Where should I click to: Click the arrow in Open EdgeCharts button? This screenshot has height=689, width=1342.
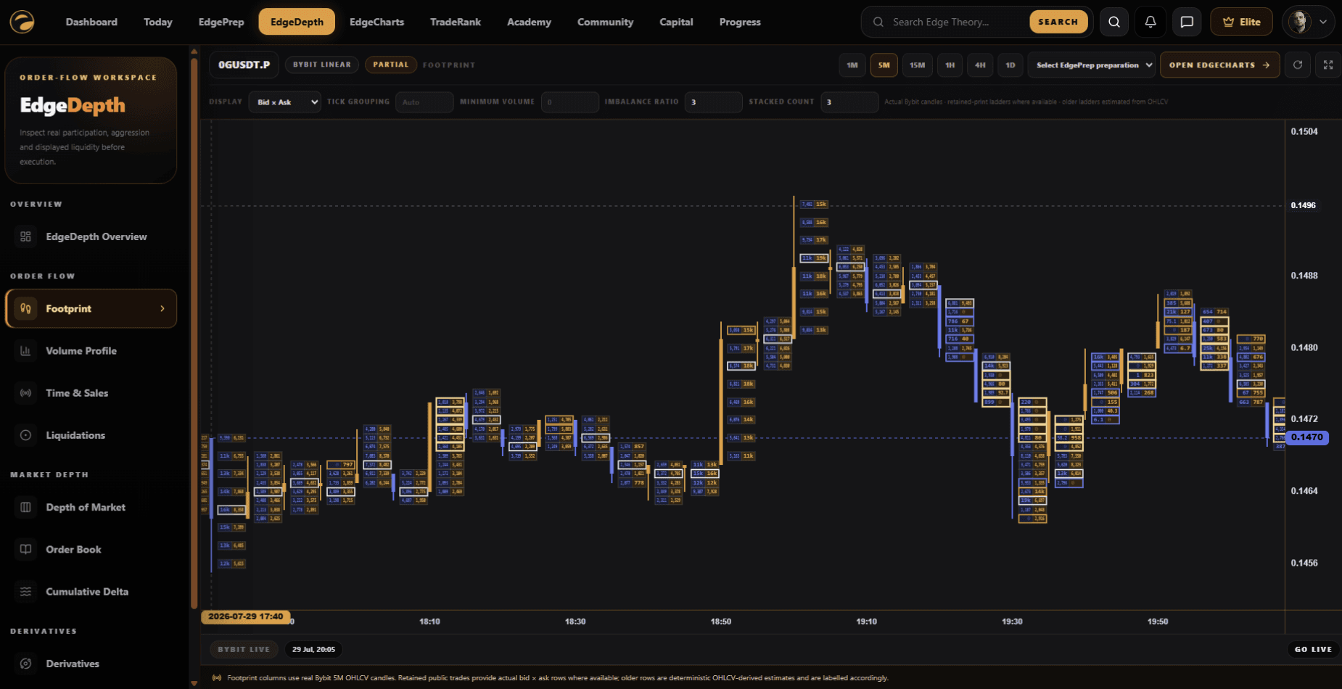tap(1266, 65)
